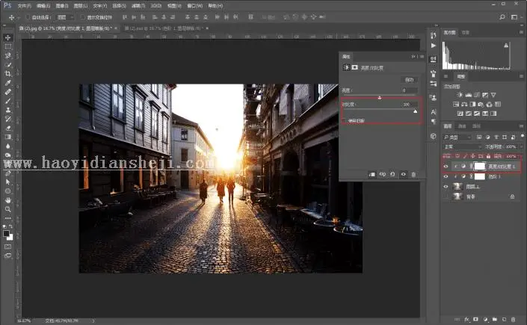Click view previous state icon in Properties
This screenshot has height=325, width=527.
coord(383,174)
